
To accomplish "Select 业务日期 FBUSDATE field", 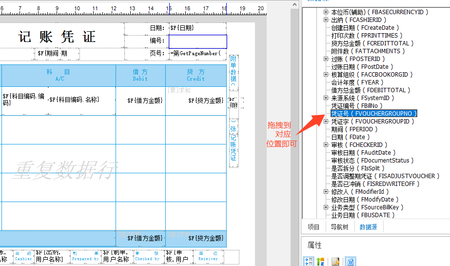I will tap(363, 215).
